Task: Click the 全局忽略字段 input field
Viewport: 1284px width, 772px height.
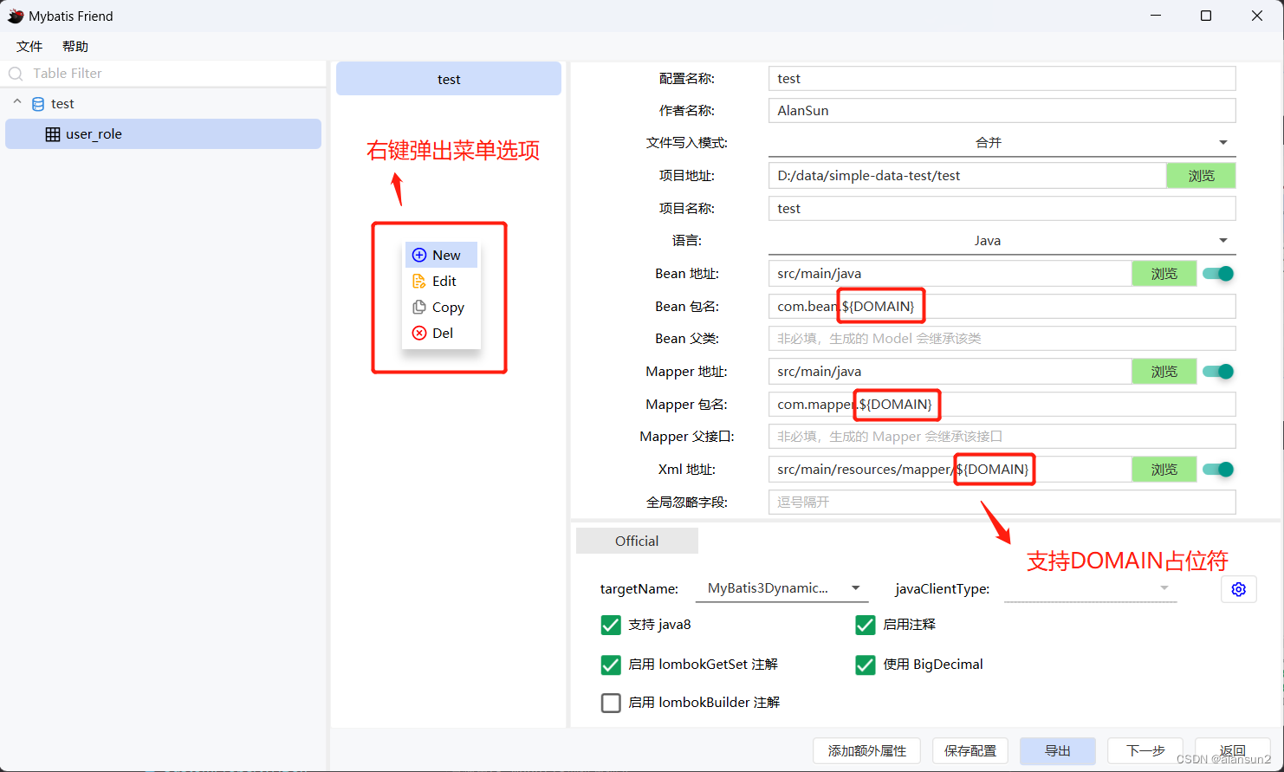Action: (1002, 503)
